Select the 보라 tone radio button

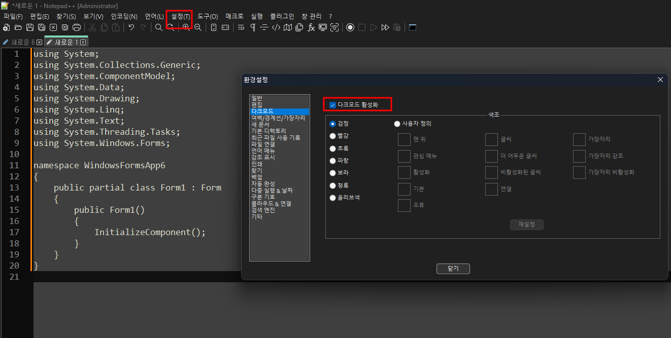[333, 173]
